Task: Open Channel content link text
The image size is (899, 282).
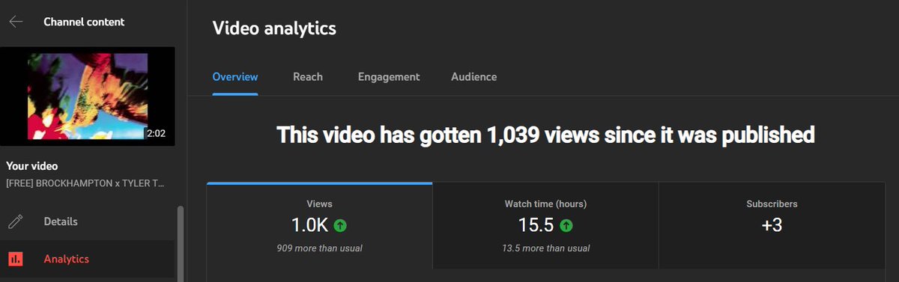Action: [x=84, y=22]
